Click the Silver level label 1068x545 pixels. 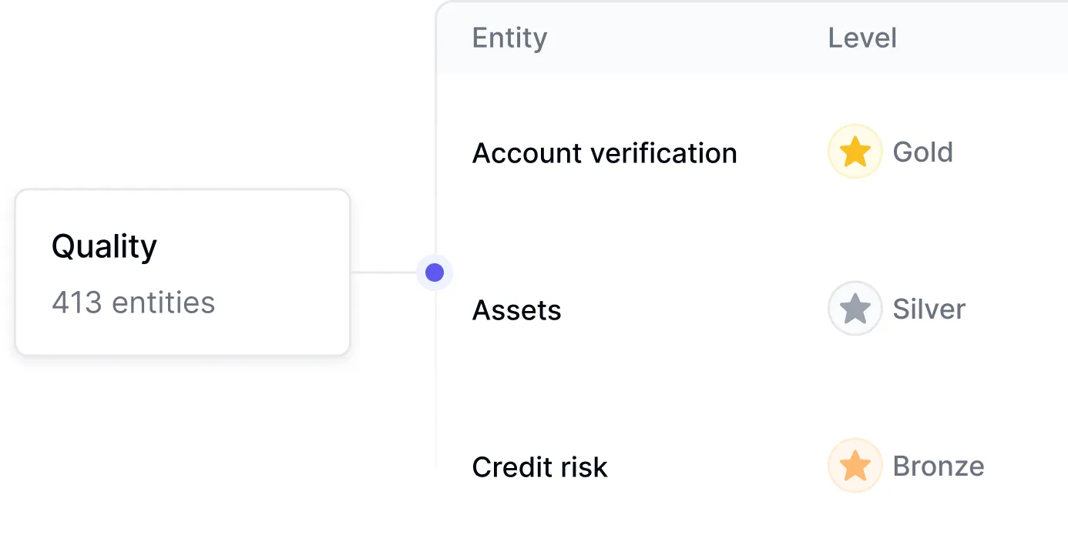tap(929, 309)
